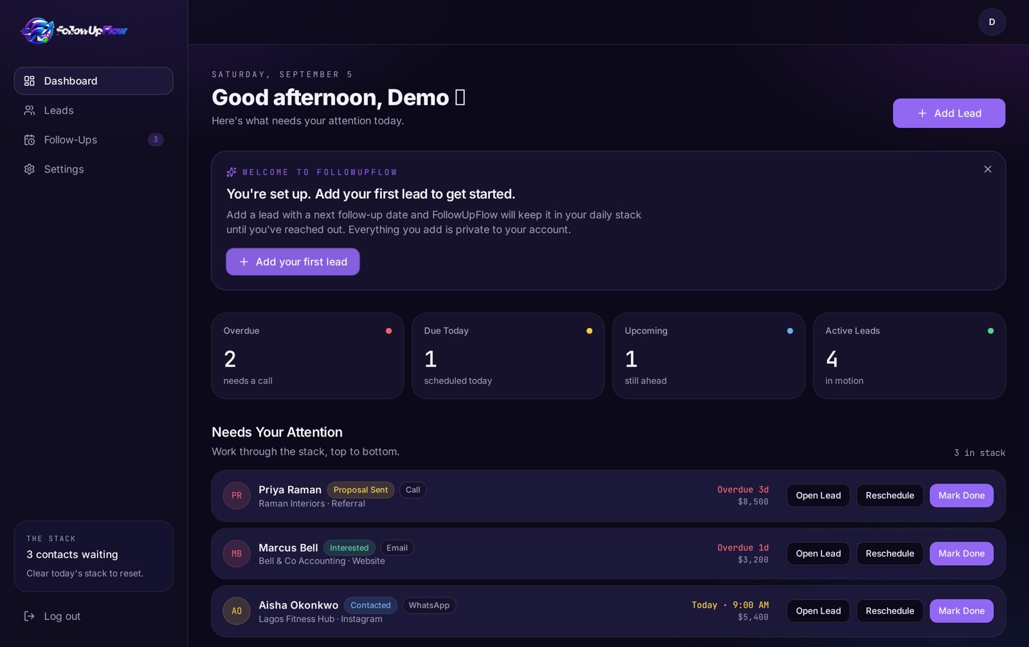Mark Marcus Bell as done
This screenshot has height=647, width=1029.
coord(961,554)
